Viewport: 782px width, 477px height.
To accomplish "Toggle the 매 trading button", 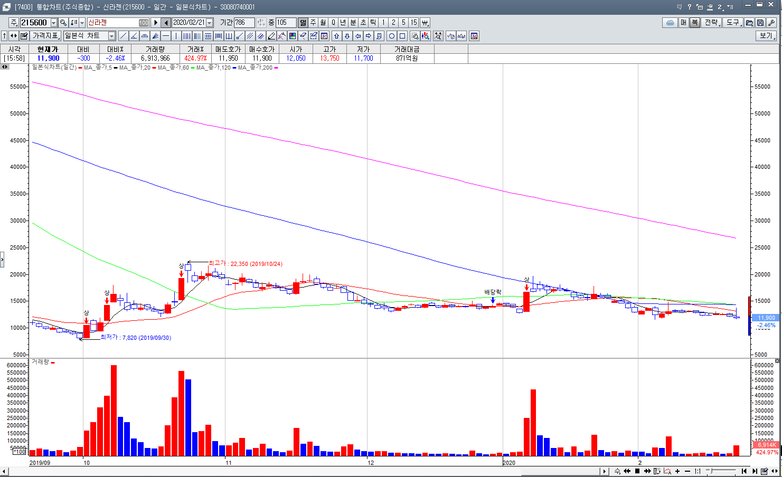I will tap(683, 23).
